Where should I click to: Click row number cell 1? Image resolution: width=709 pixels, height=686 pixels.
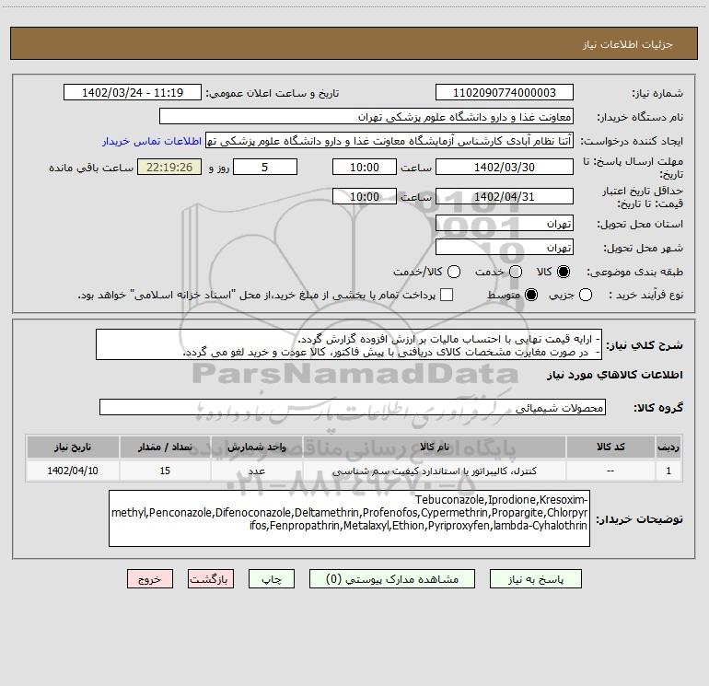tap(668, 471)
